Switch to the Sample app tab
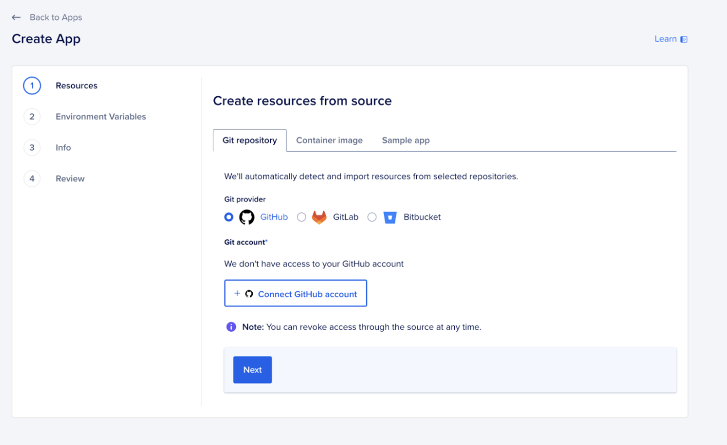The width and height of the screenshot is (727, 445). point(406,140)
